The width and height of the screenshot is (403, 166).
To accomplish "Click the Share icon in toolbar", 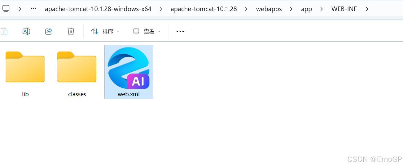I will 49,31.
